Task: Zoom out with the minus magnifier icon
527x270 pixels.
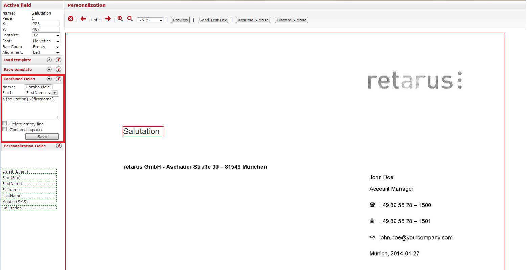Action: tap(130, 19)
